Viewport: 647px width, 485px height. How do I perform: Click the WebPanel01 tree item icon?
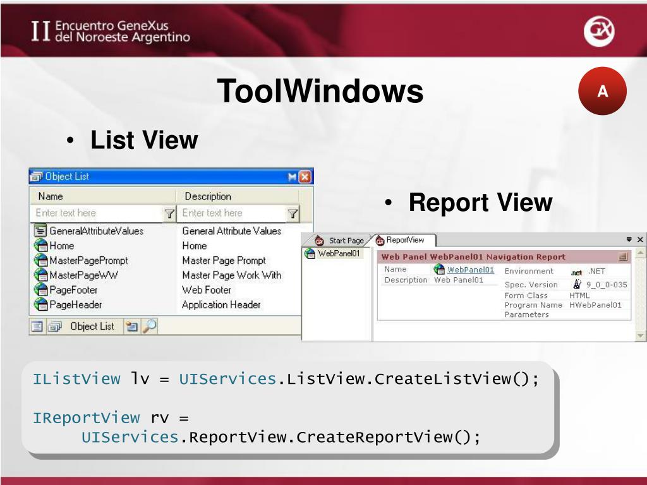310,253
